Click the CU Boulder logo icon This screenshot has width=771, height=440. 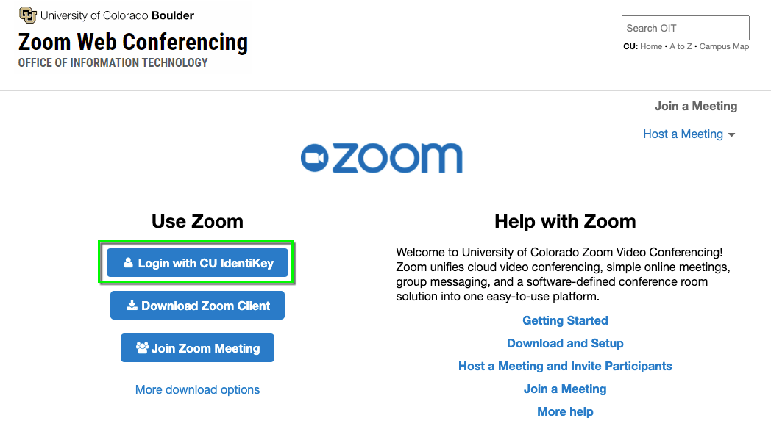coord(28,15)
